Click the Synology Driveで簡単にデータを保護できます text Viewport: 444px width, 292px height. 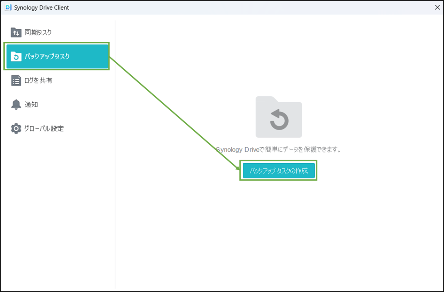tap(278, 150)
